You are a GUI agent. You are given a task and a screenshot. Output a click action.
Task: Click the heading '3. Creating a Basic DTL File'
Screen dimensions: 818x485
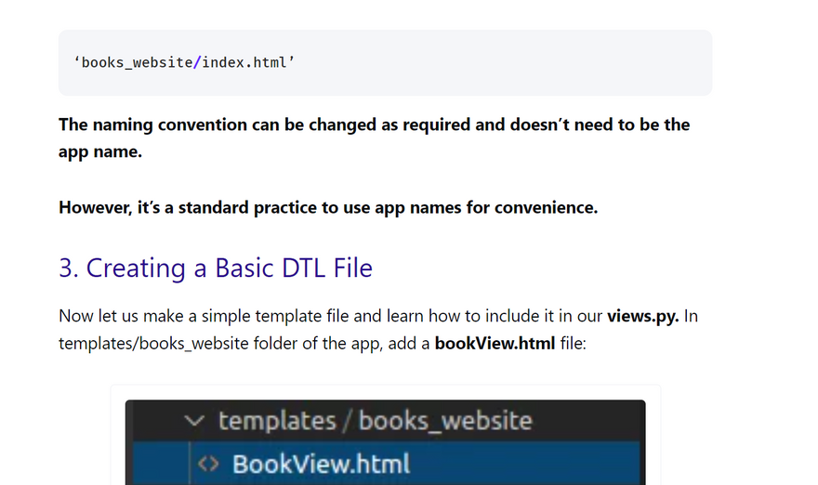tap(216, 268)
